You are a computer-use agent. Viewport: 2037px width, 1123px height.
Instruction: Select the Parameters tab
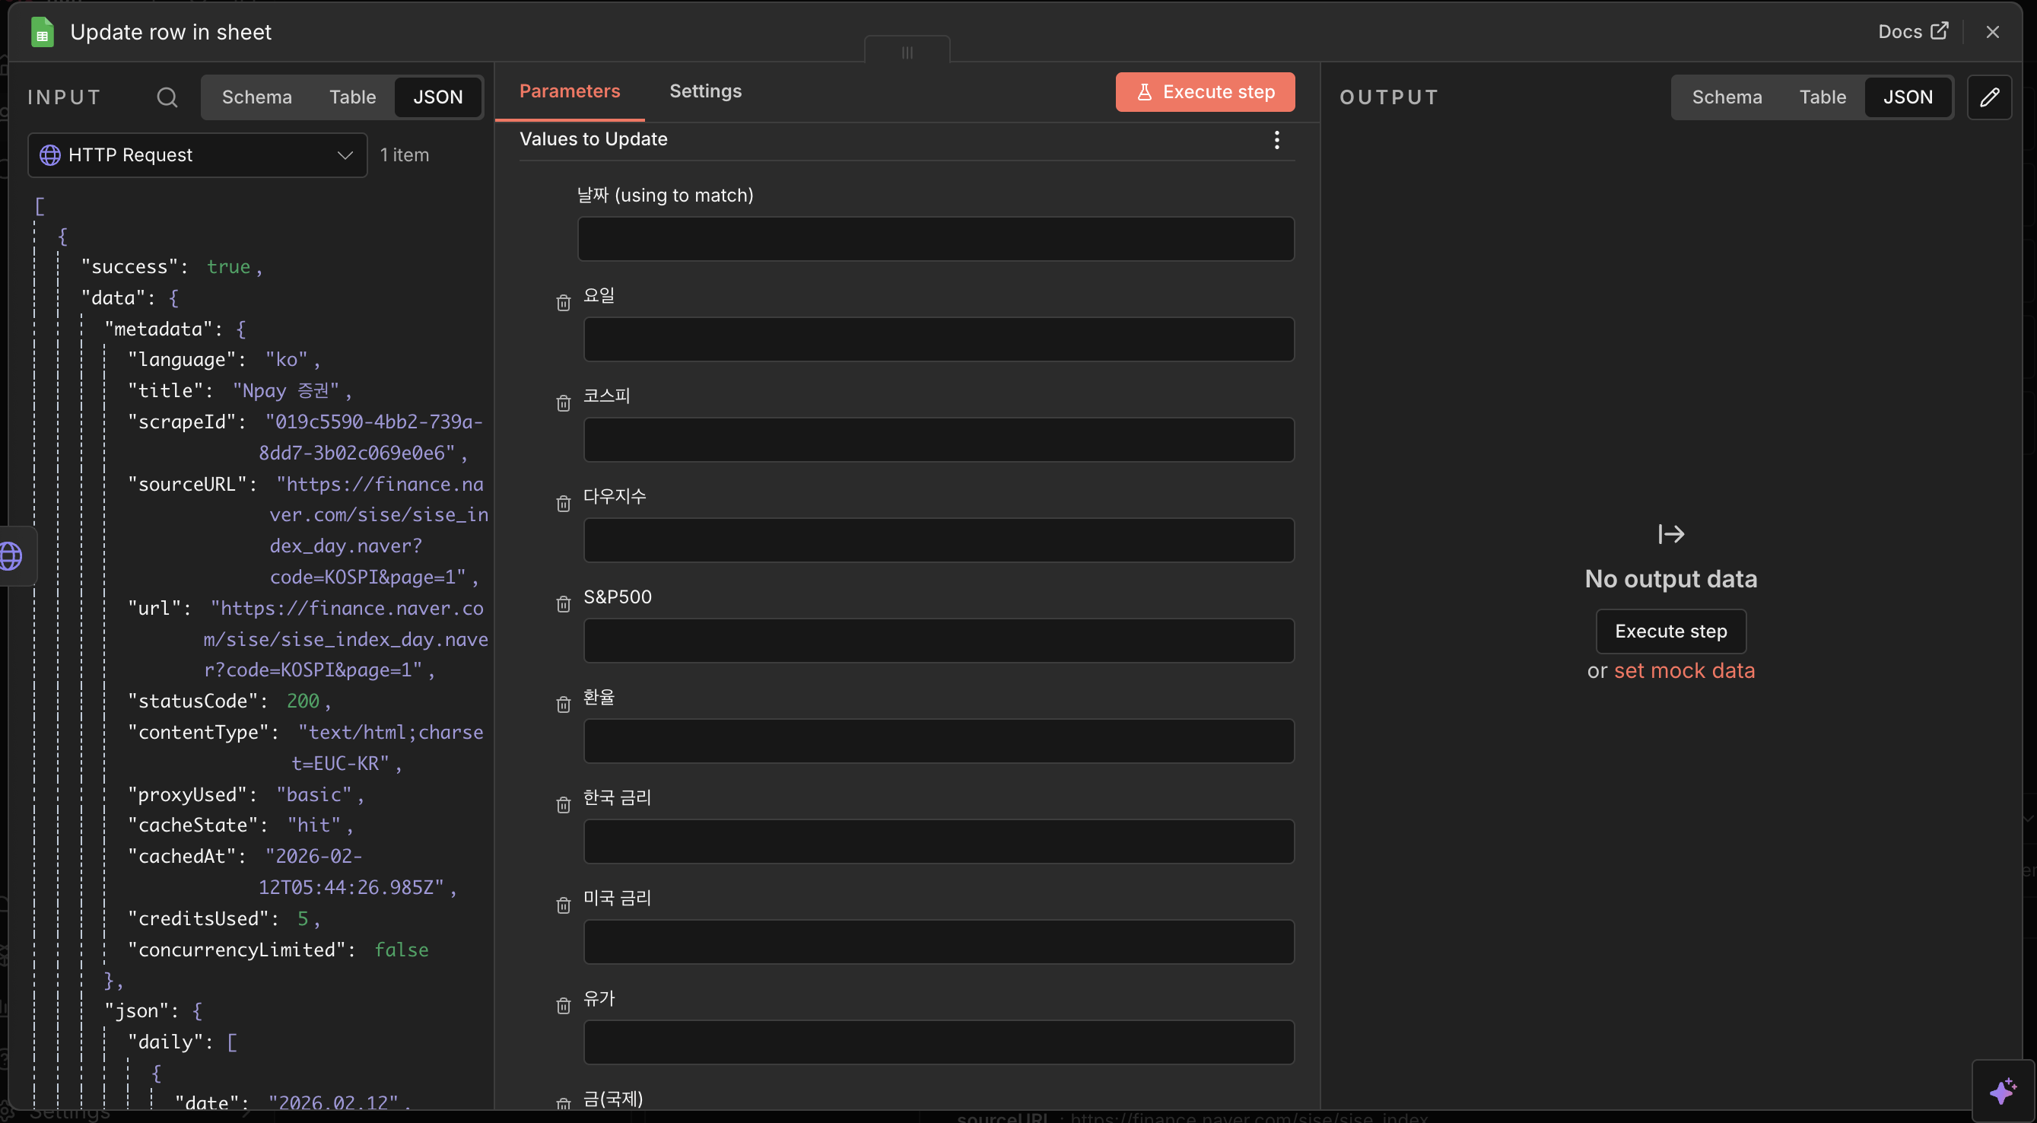coord(570,92)
